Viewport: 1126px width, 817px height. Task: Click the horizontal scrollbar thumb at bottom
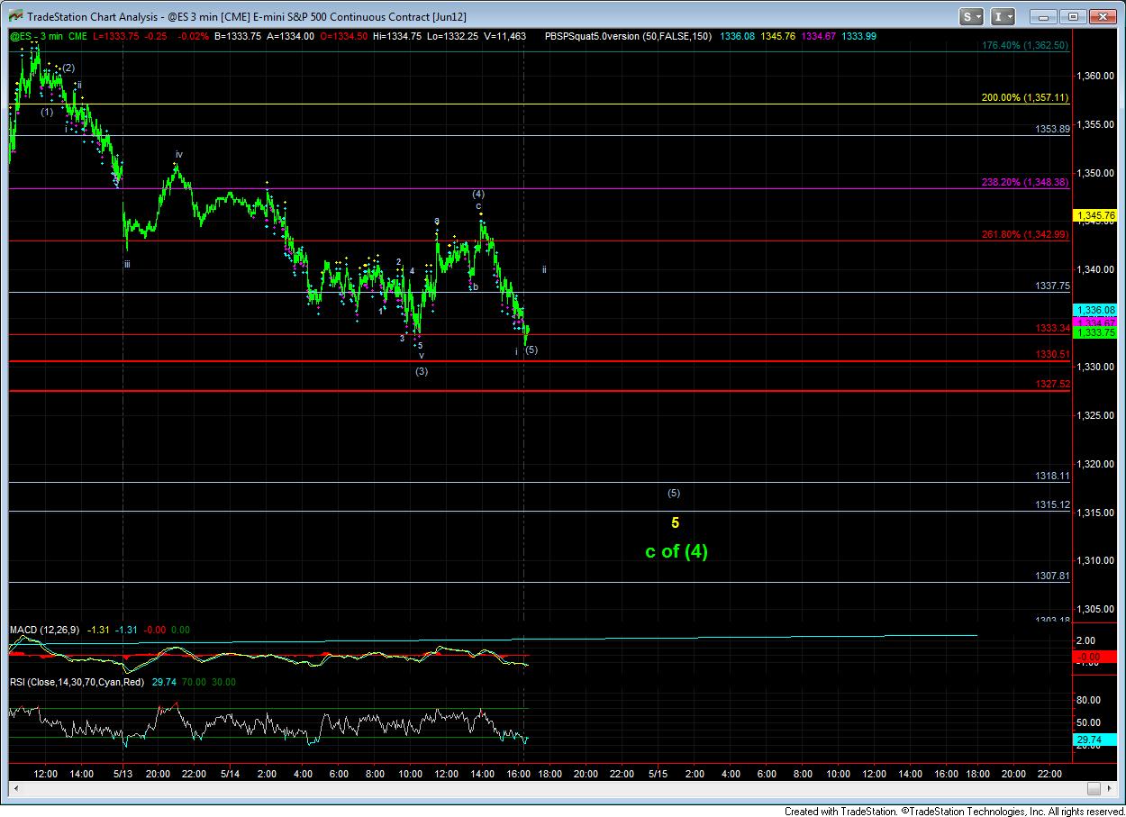tap(1094, 789)
